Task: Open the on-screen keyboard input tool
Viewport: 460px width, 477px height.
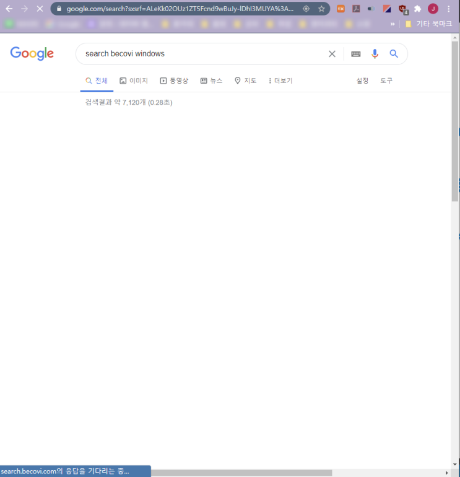Action: point(356,54)
